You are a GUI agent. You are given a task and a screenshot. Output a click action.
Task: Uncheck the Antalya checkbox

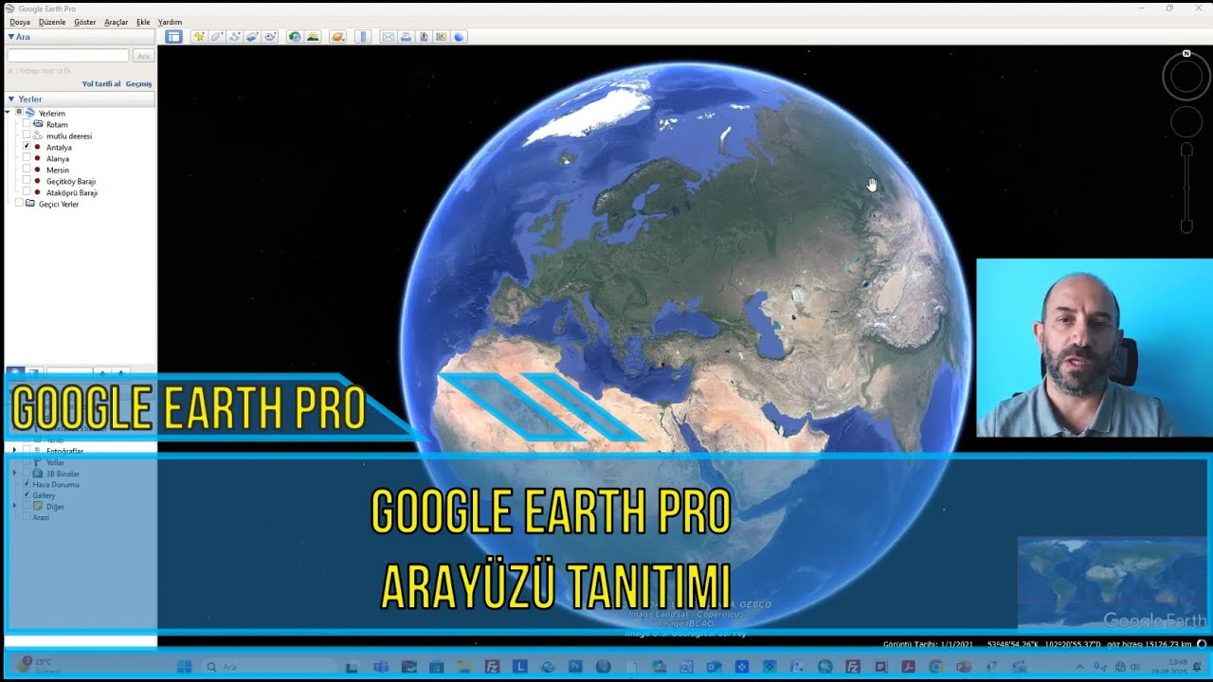coord(27,147)
